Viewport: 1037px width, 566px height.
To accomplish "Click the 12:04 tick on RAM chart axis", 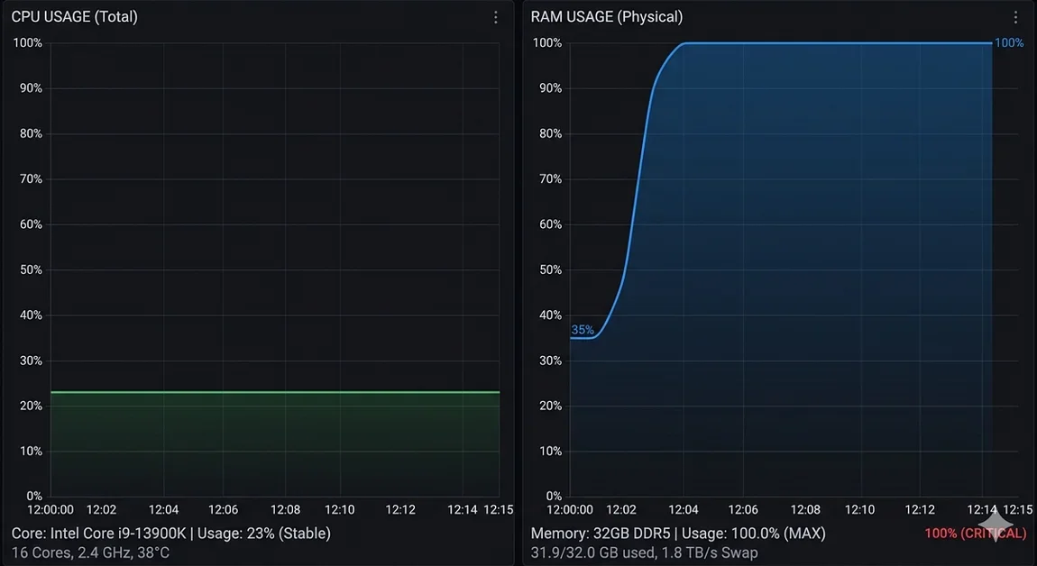I will pyautogui.click(x=684, y=510).
